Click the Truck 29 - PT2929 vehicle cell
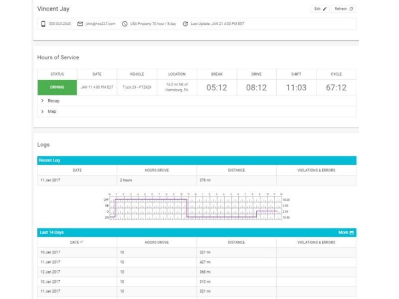 [137, 87]
